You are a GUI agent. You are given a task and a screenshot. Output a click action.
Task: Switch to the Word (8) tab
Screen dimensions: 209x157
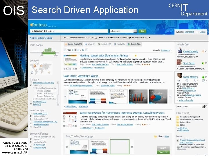[x=90, y=44]
